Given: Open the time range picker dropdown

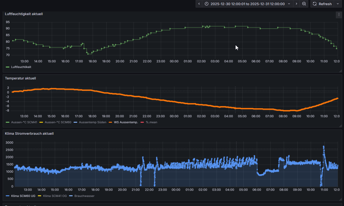Looking at the screenshot, I should (247, 4).
